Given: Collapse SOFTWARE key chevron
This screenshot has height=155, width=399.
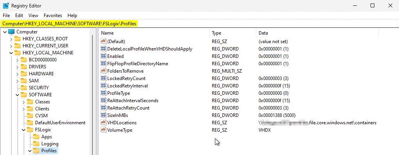Looking at the screenshot, I should coord(17,95).
